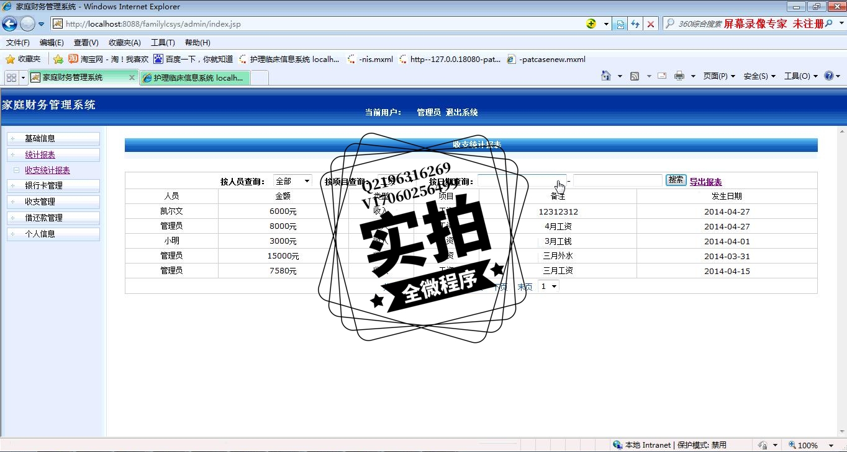Viewport: 847px width, 452px height.
Task: Open the 编辑(E) menu
Action: (x=52, y=43)
